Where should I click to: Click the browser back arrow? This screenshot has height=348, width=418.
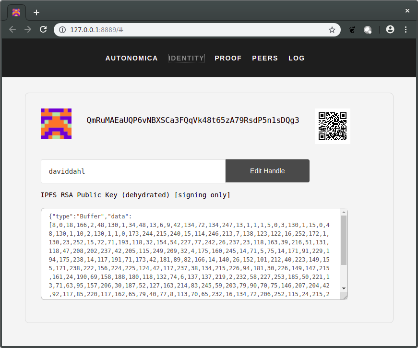point(12,29)
